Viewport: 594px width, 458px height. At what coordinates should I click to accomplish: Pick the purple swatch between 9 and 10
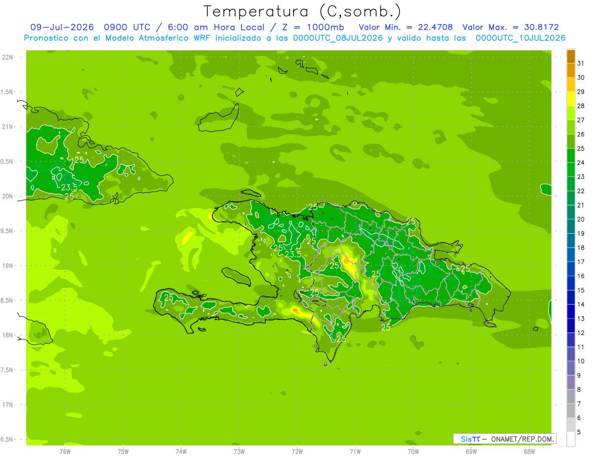click(x=571, y=368)
